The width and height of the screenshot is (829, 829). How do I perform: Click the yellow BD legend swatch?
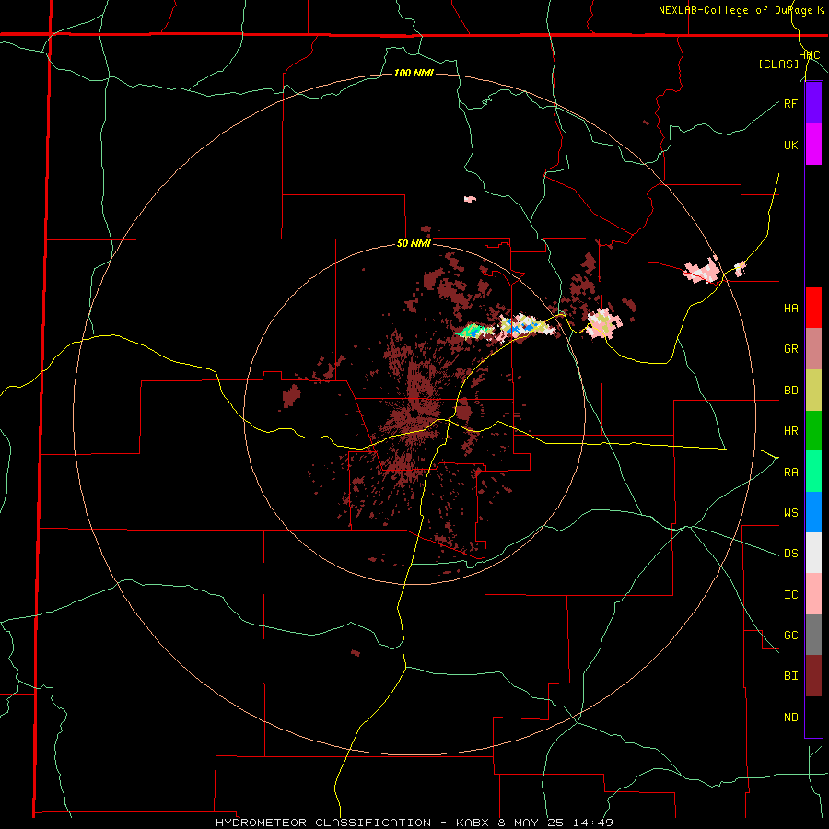(x=813, y=391)
